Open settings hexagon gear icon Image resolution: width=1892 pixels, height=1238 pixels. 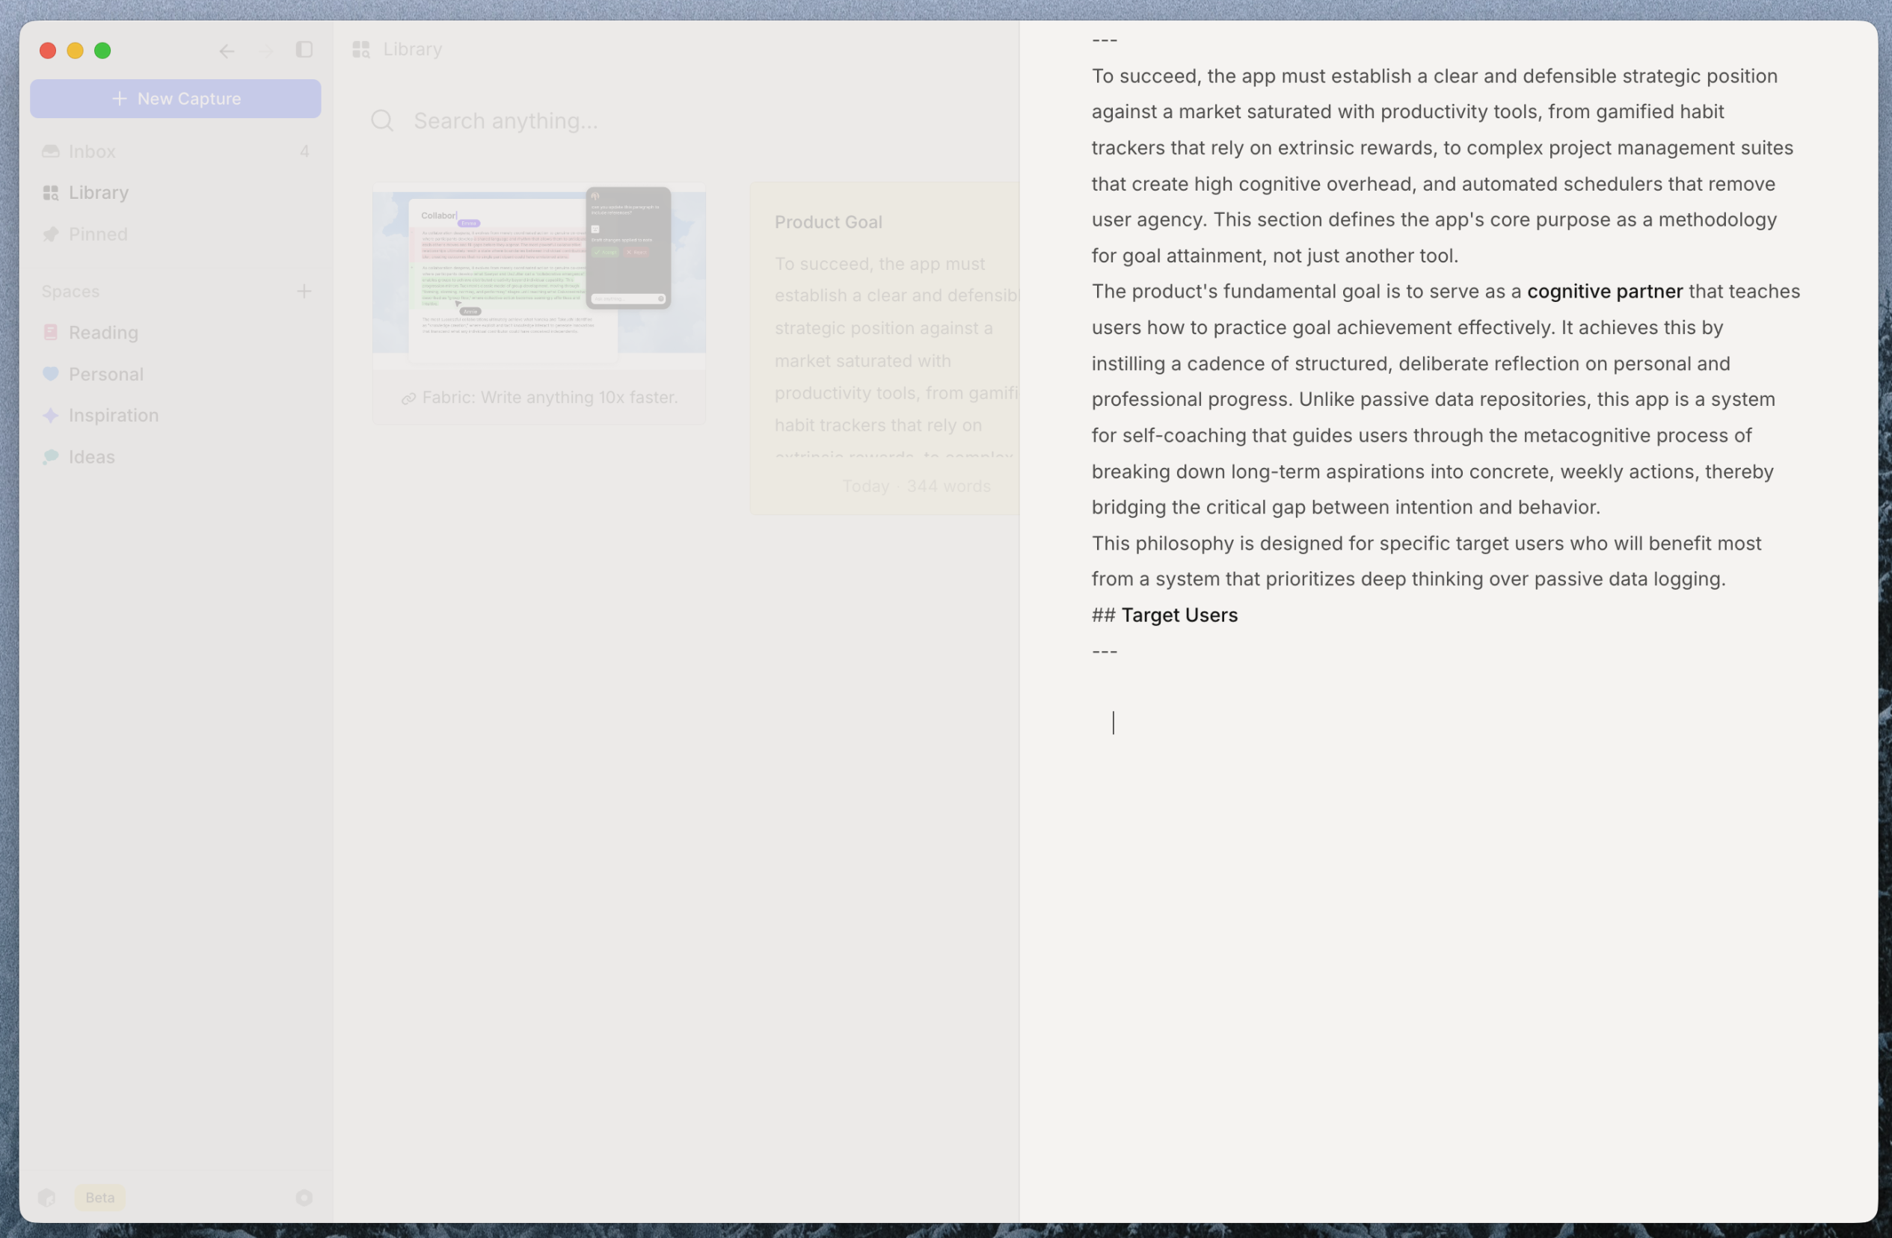click(304, 1198)
